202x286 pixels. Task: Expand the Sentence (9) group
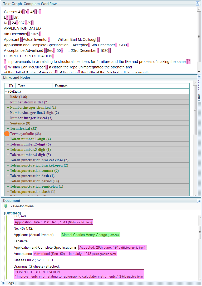pos(8,123)
